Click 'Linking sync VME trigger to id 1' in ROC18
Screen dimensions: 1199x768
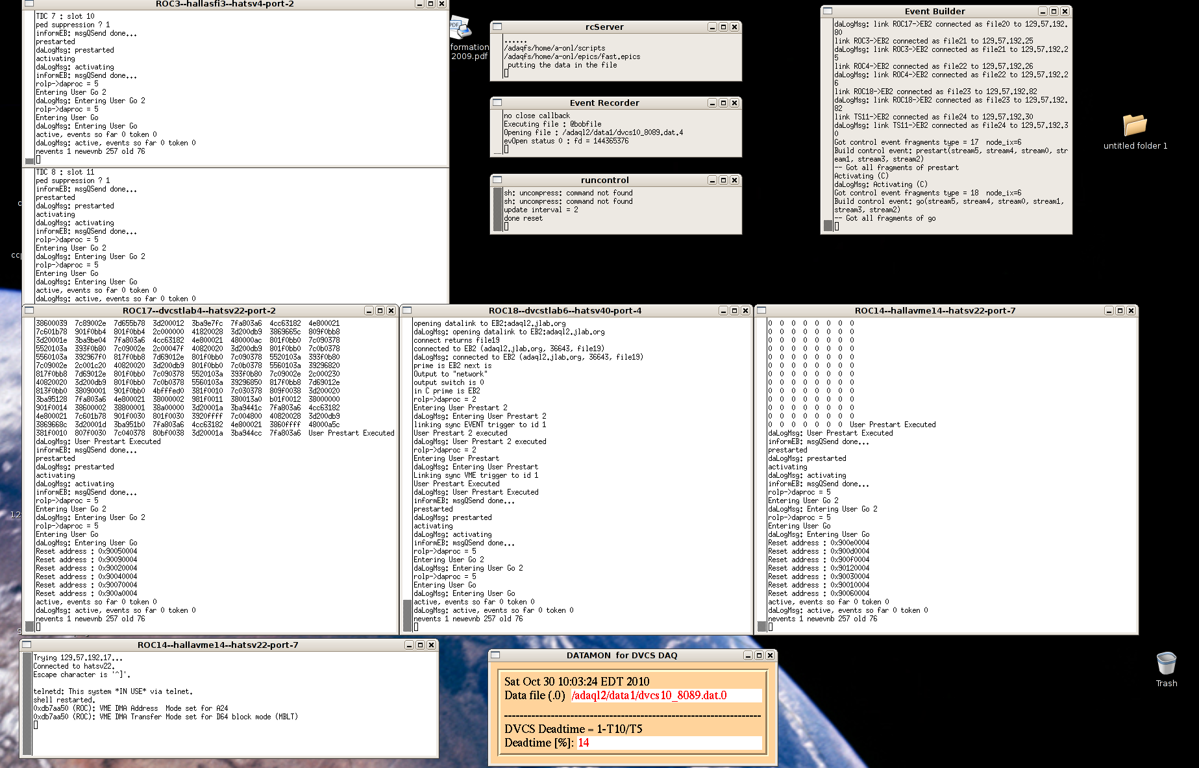(476, 475)
